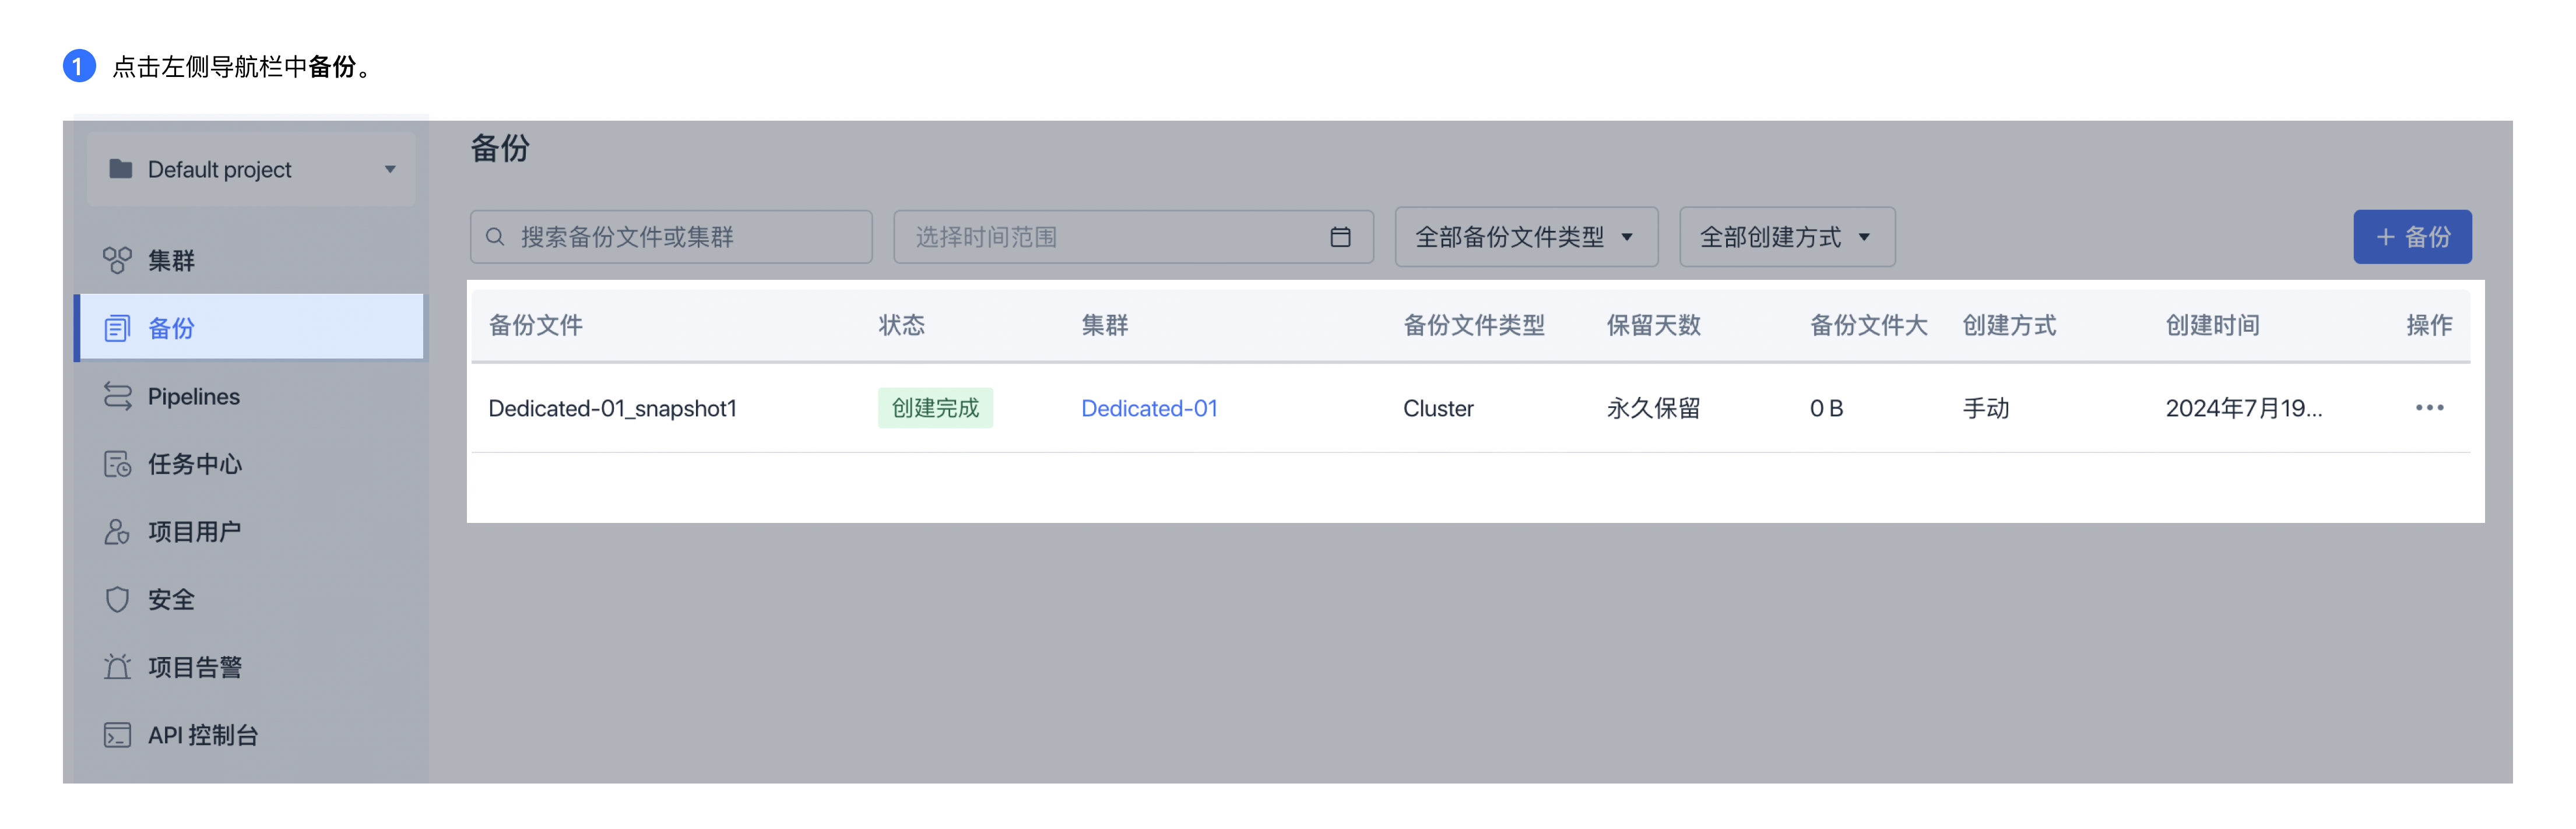Screen dimensions: 2576x829
Task: Open the 全部备份文件类型 dropdown
Action: pyautogui.click(x=1526, y=237)
